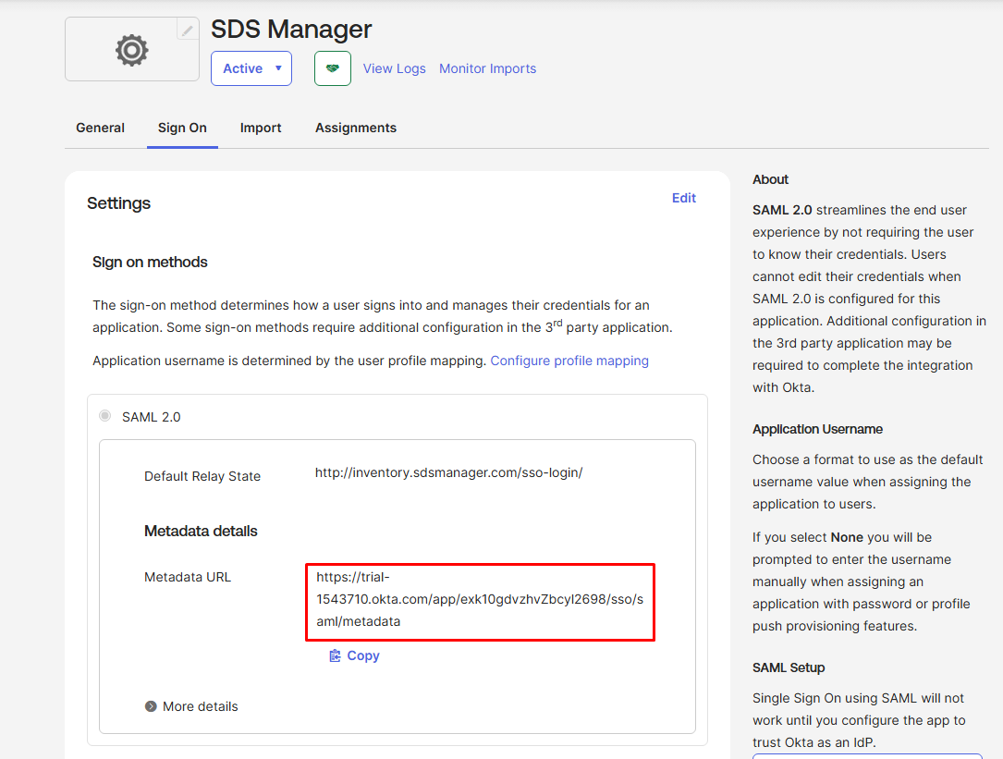Click the SDS Manager app title
The height and width of the screenshot is (759, 1003).
pyautogui.click(x=291, y=29)
